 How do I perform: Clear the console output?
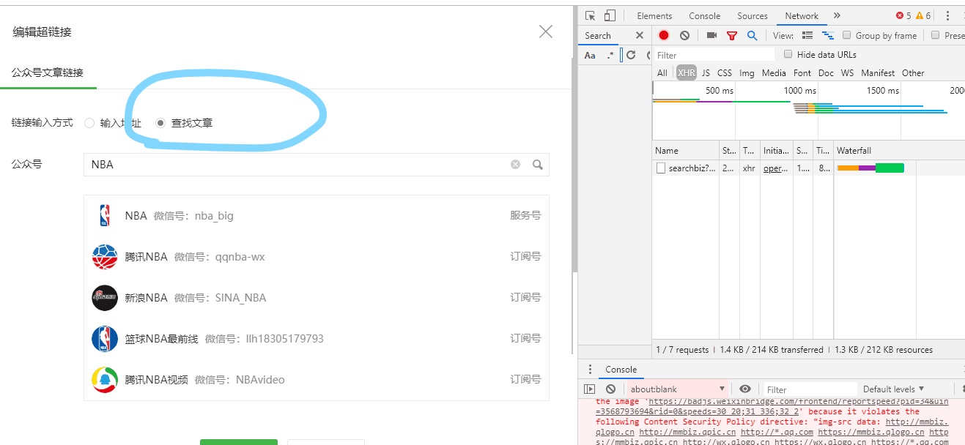point(610,389)
